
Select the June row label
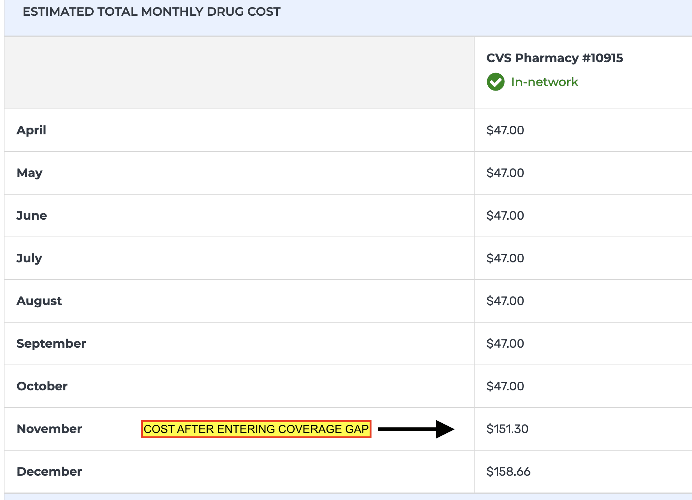tap(32, 216)
